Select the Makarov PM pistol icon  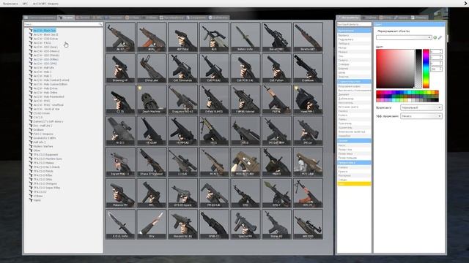[120, 193]
